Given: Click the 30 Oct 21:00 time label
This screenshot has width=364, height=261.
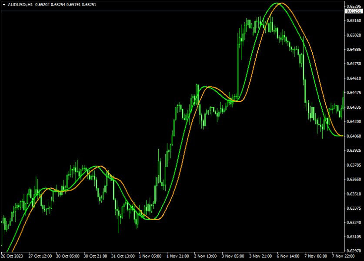Looking at the screenshot, I should pos(95,256).
